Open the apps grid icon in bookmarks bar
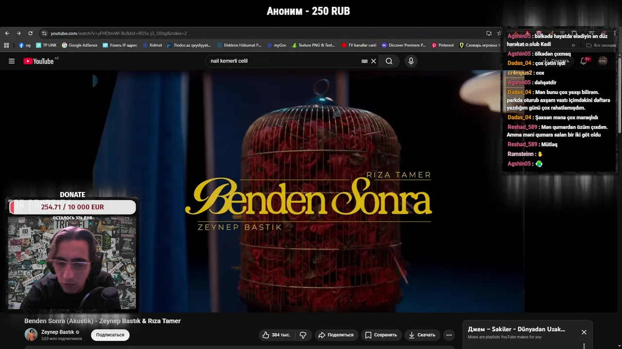The width and height of the screenshot is (622, 349). tap(6, 45)
